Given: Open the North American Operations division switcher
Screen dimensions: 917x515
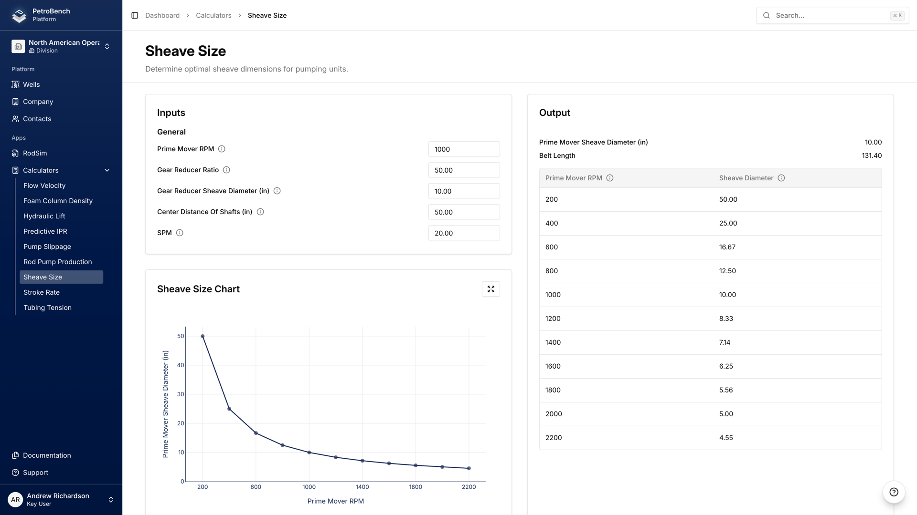Looking at the screenshot, I should (107, 46).
